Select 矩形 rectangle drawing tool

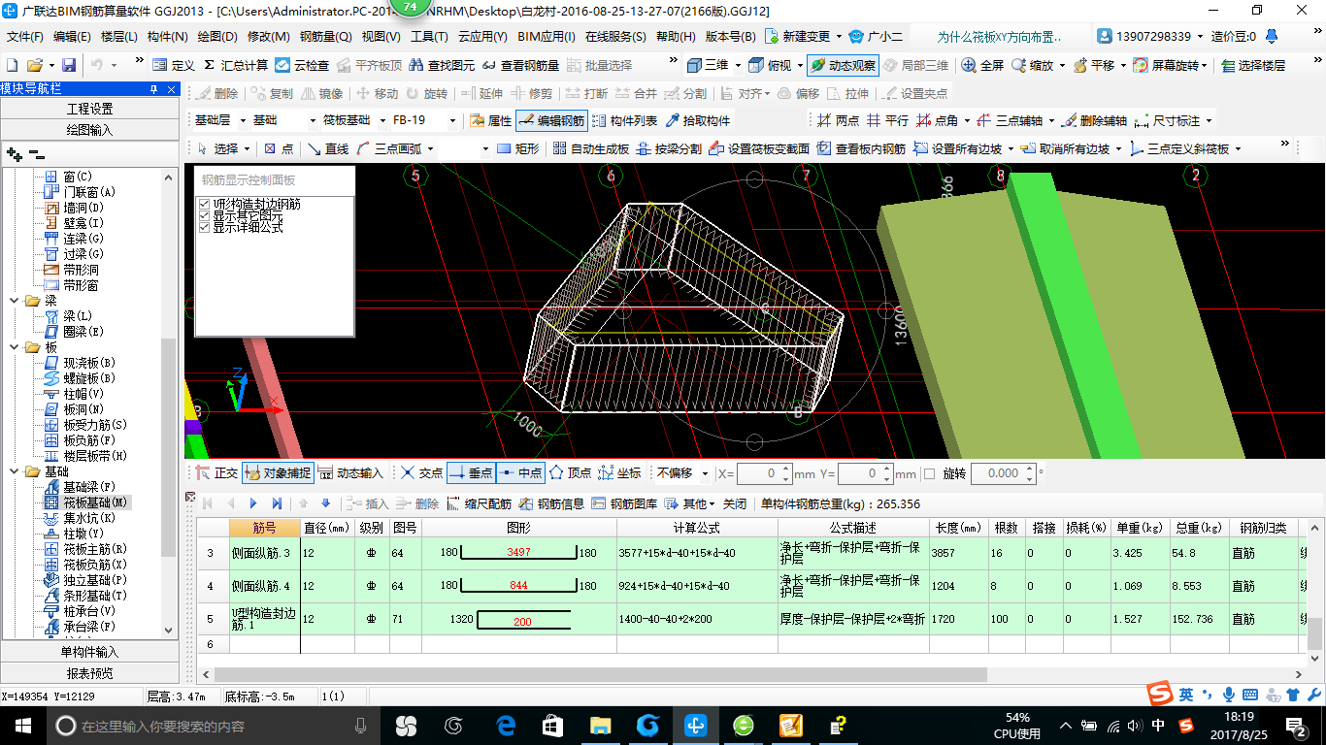click(x=517, y=148)
